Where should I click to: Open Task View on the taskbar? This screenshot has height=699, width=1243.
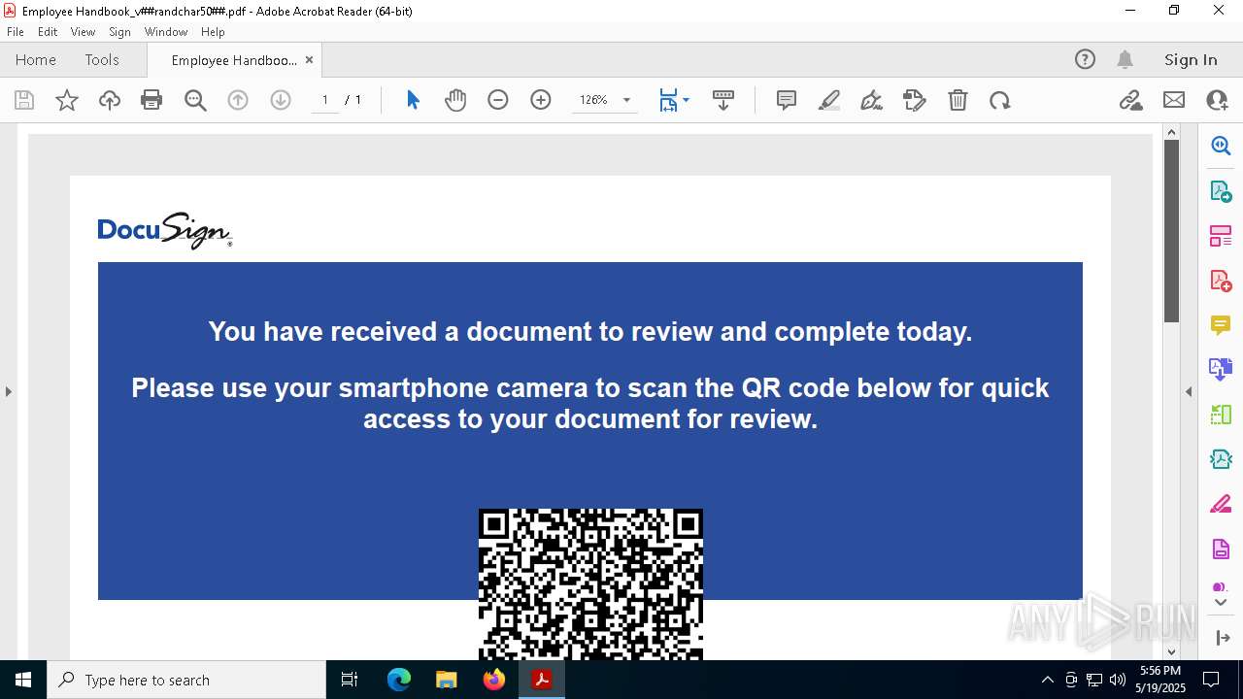[x=350, y=680]
